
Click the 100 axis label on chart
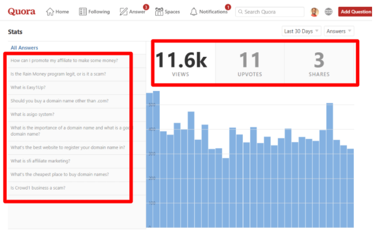click(x=152, y=203)
